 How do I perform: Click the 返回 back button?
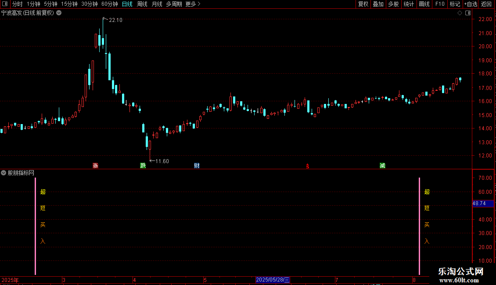point(486,4)
